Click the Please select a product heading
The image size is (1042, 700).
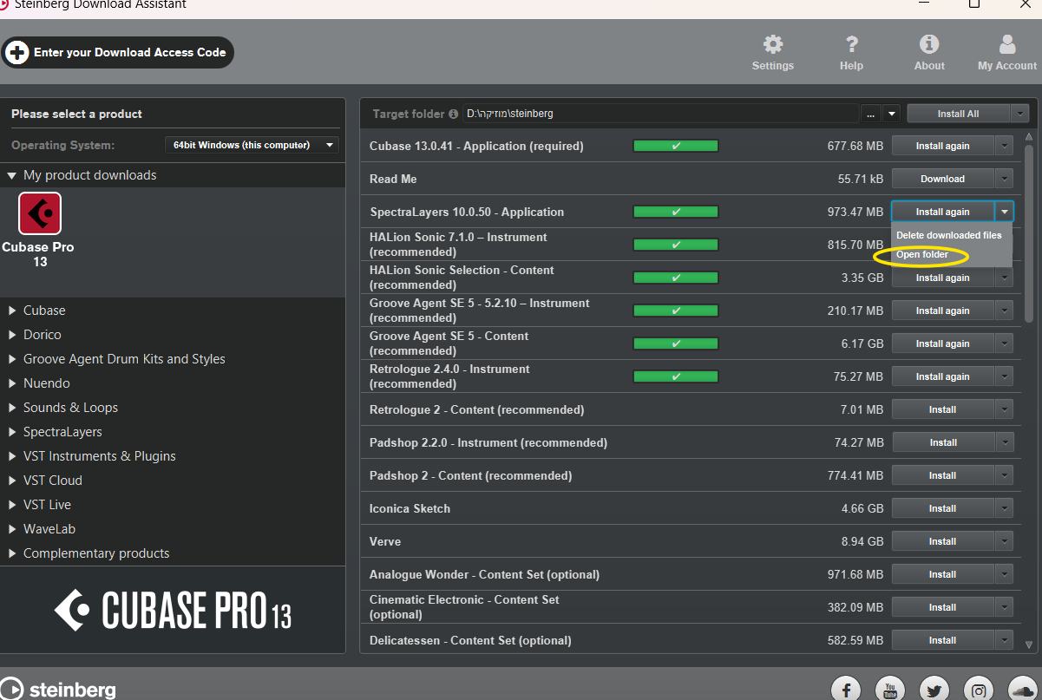click(x=76, y=114)
